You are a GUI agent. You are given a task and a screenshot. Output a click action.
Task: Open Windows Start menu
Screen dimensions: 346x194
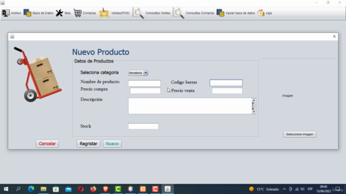click(x=6, y=189)
